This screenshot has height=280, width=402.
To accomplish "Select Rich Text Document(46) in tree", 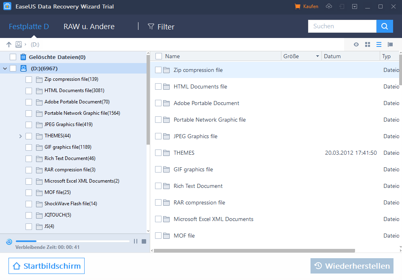I will 70,158.
